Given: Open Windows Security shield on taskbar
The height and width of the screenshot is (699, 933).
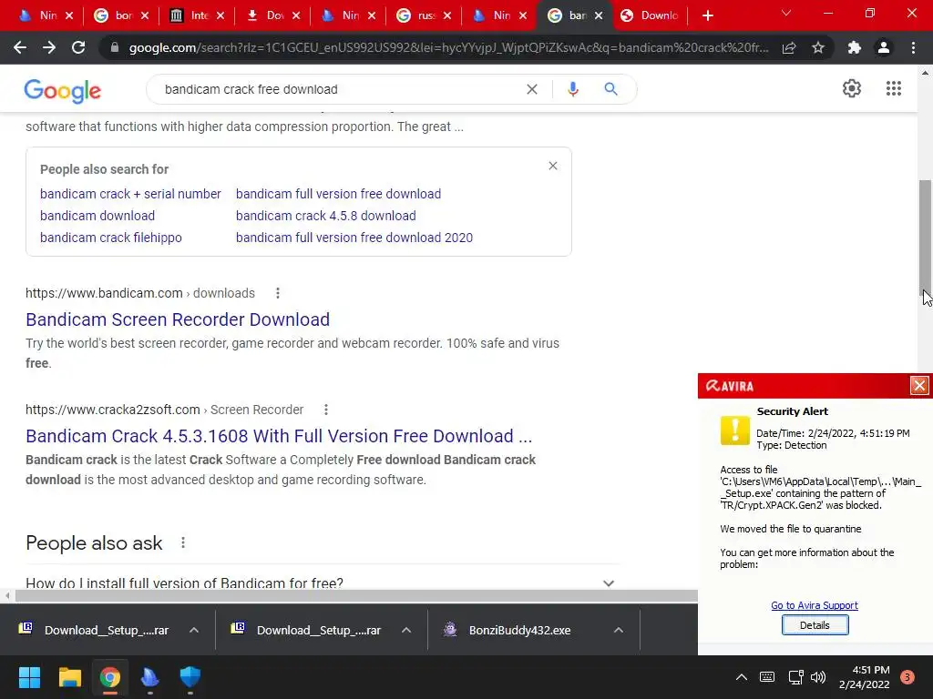Looking at the screenshot, I should [190, 677].
